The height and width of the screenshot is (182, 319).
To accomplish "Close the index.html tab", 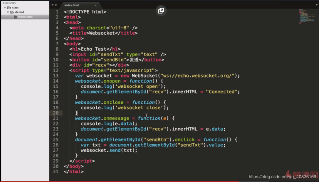I will pos(95,5).
